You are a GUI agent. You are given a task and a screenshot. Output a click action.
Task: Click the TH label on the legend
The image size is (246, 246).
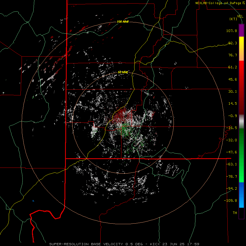pyautogui.click(x=235, y=213)
